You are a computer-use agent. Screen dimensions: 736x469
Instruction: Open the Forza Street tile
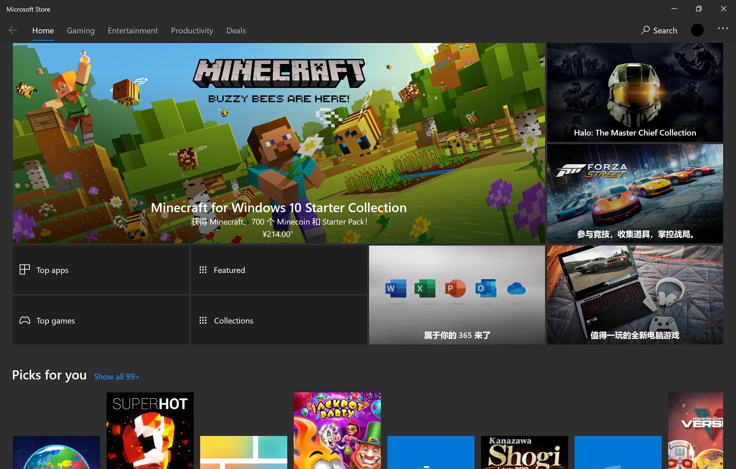click(635, 193)
